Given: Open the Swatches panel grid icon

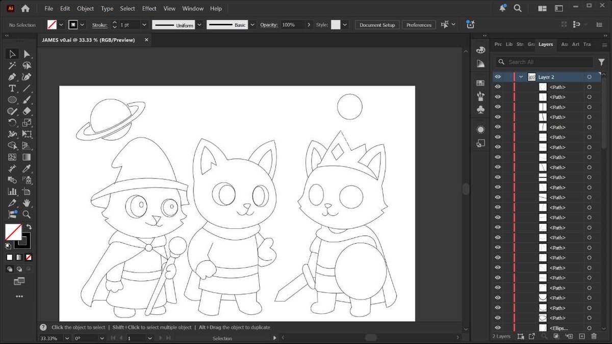Looking at the screenshot, I should point(480,83).
